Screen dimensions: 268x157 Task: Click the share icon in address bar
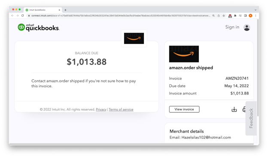[219, 15]
